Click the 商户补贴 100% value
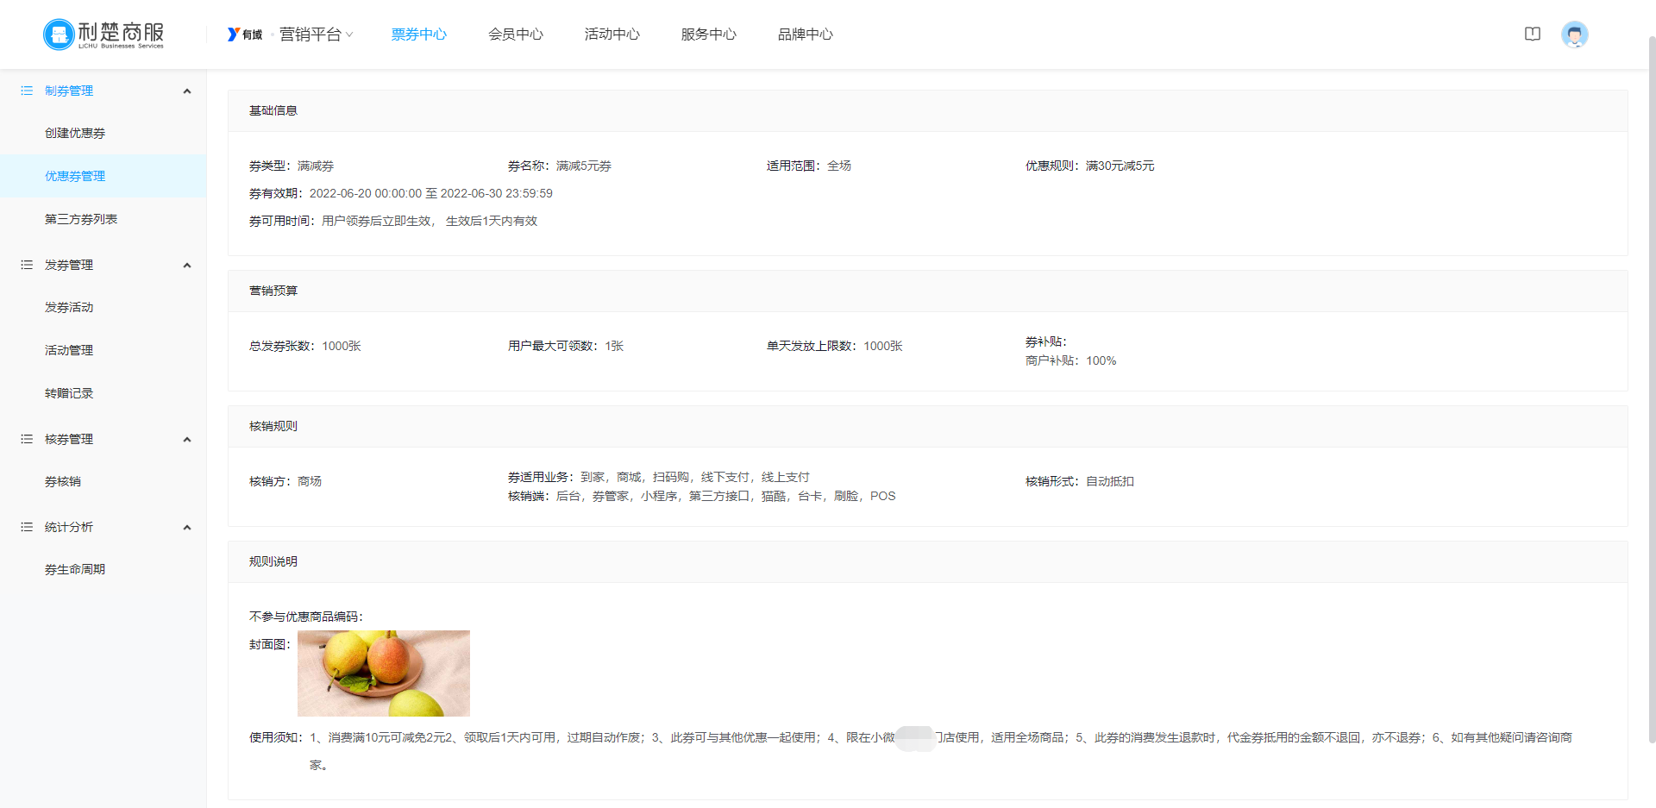This screenshot has width=1656, height=808. coord(1101,360)
